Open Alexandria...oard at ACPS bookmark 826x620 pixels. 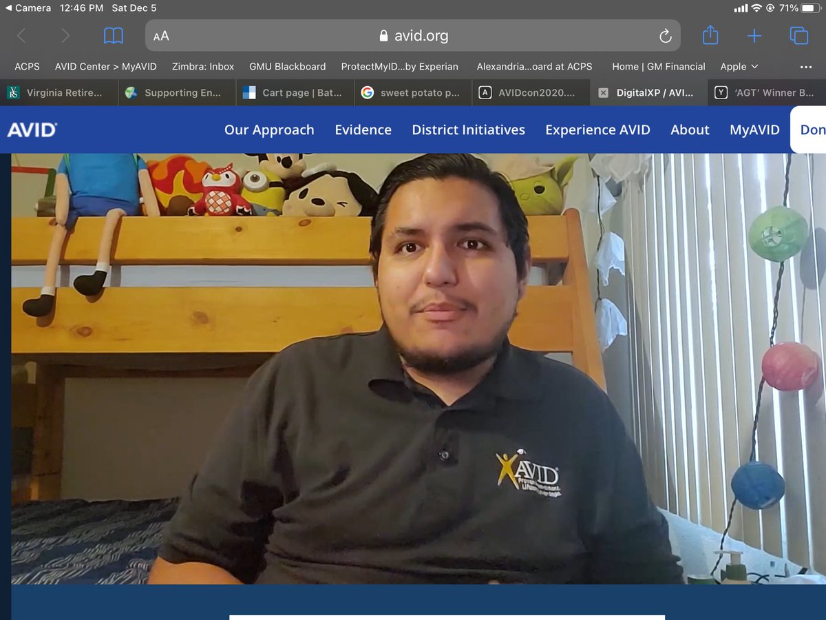[534, 67]
